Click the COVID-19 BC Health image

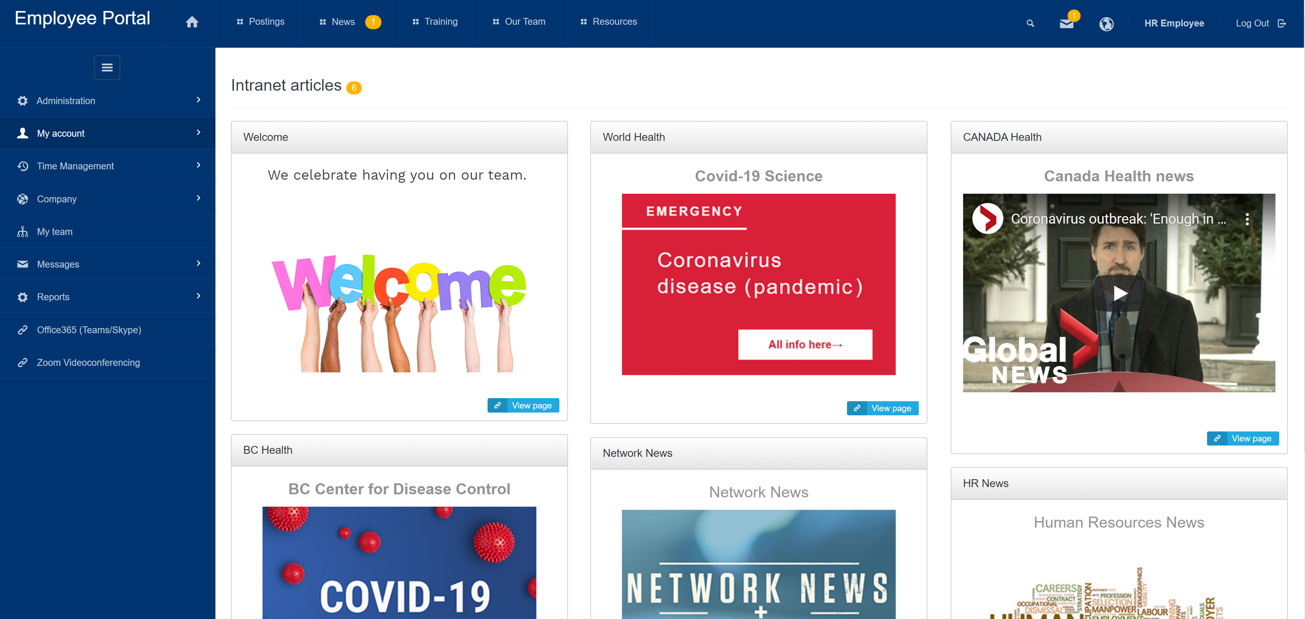399,563
